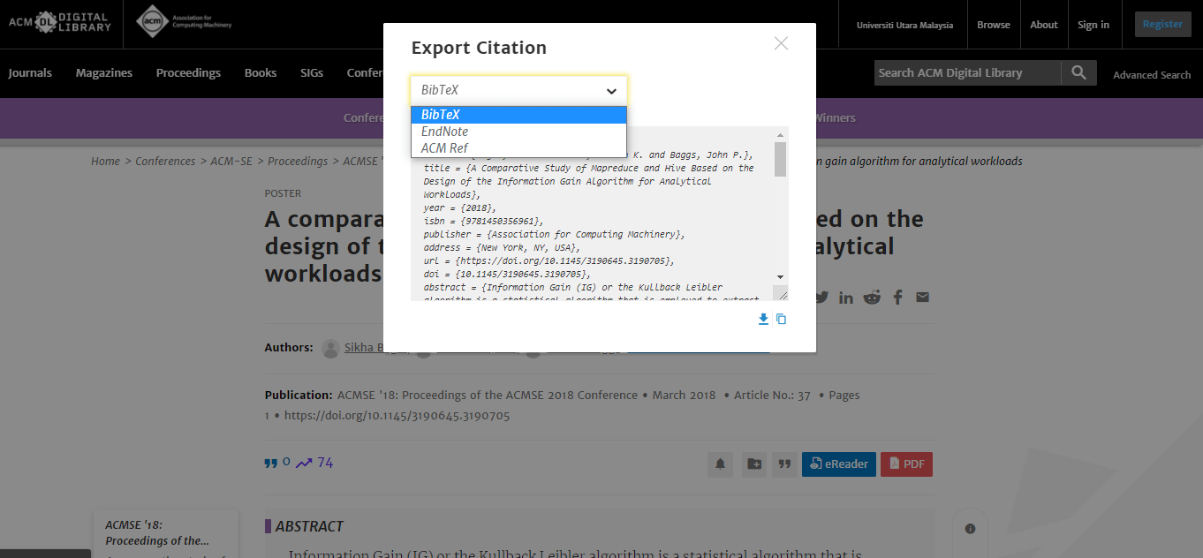Click the bell alert icon

[721, 464]
